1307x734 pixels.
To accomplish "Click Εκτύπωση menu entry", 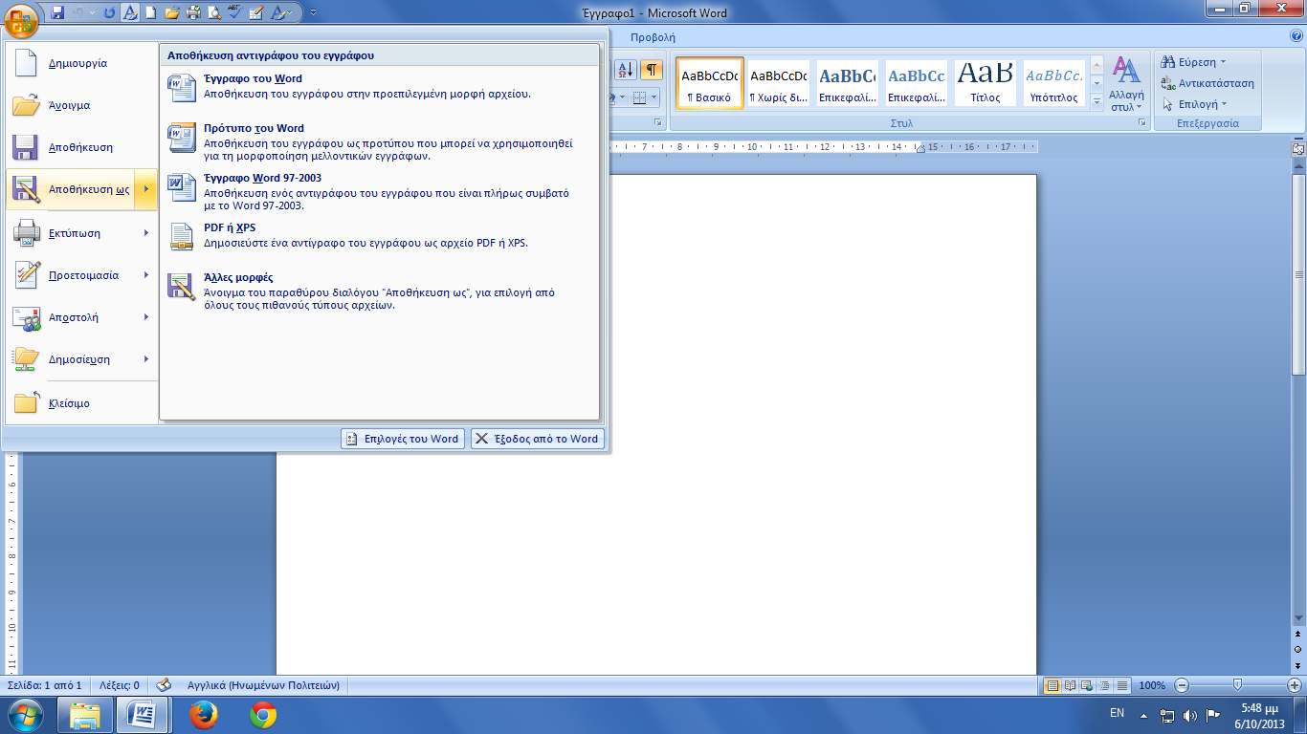I will pyautogui.click(x=70, y=233).
